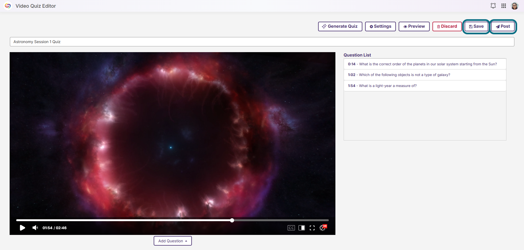Post the quiz
This screenshot has height=250, width=524.
(x=503, y=26)
